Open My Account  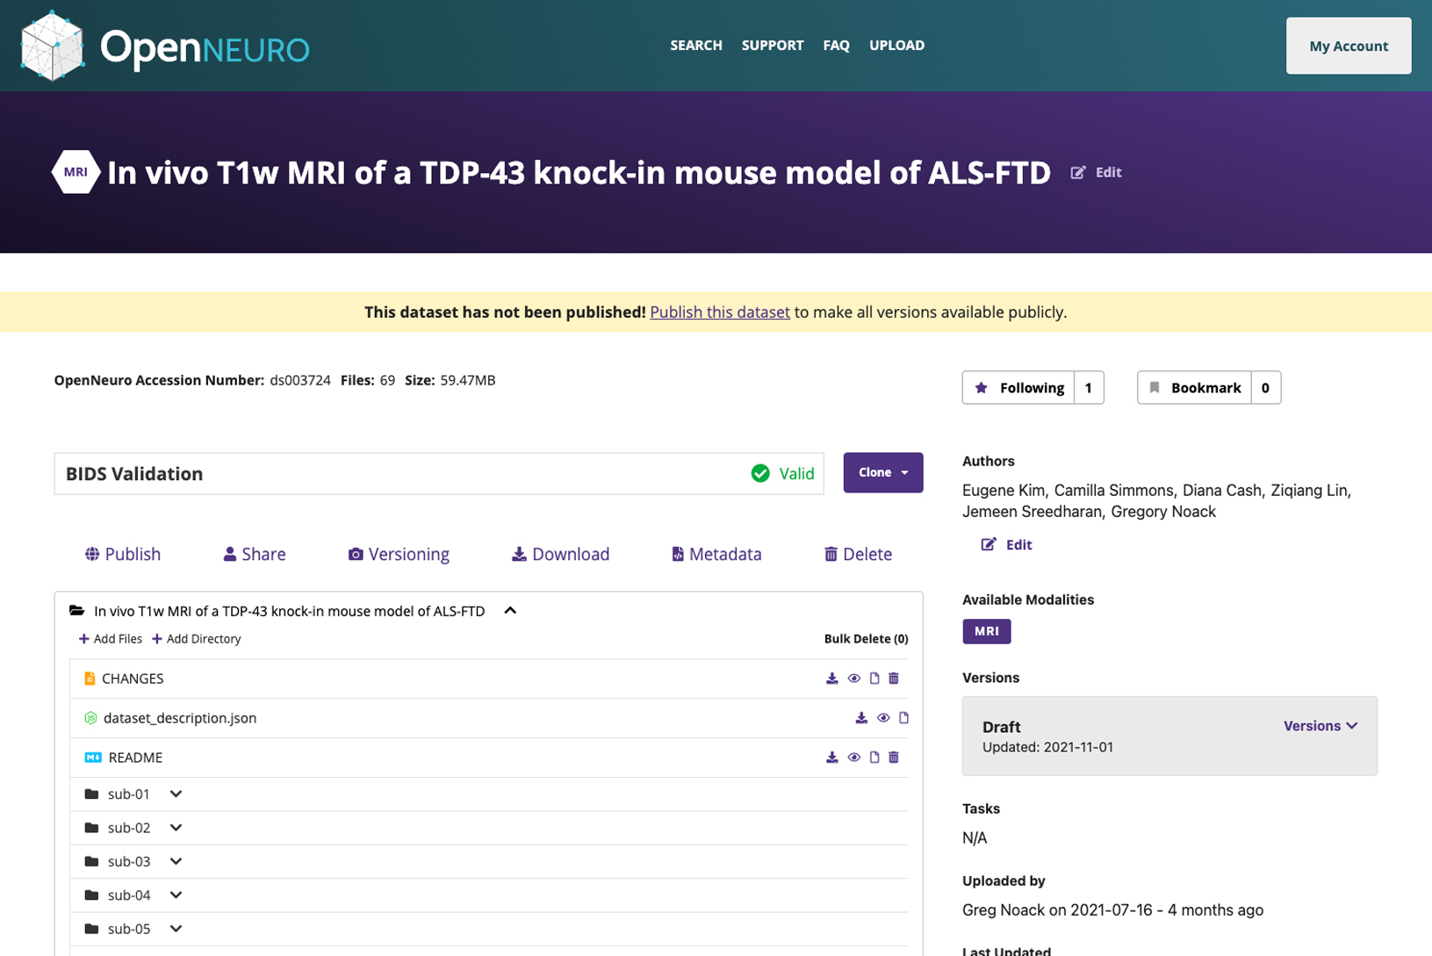point(1348,46)
